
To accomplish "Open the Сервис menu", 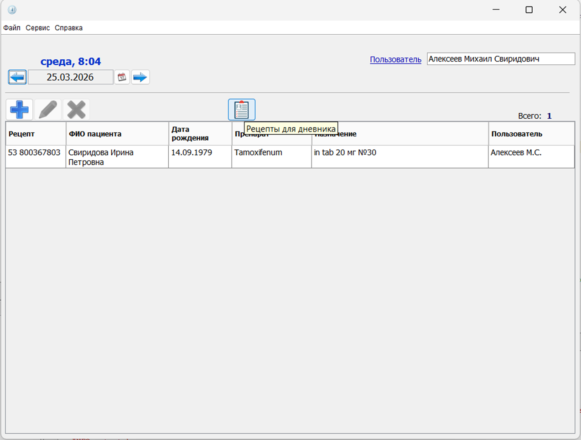I will [x=37, y=28].
